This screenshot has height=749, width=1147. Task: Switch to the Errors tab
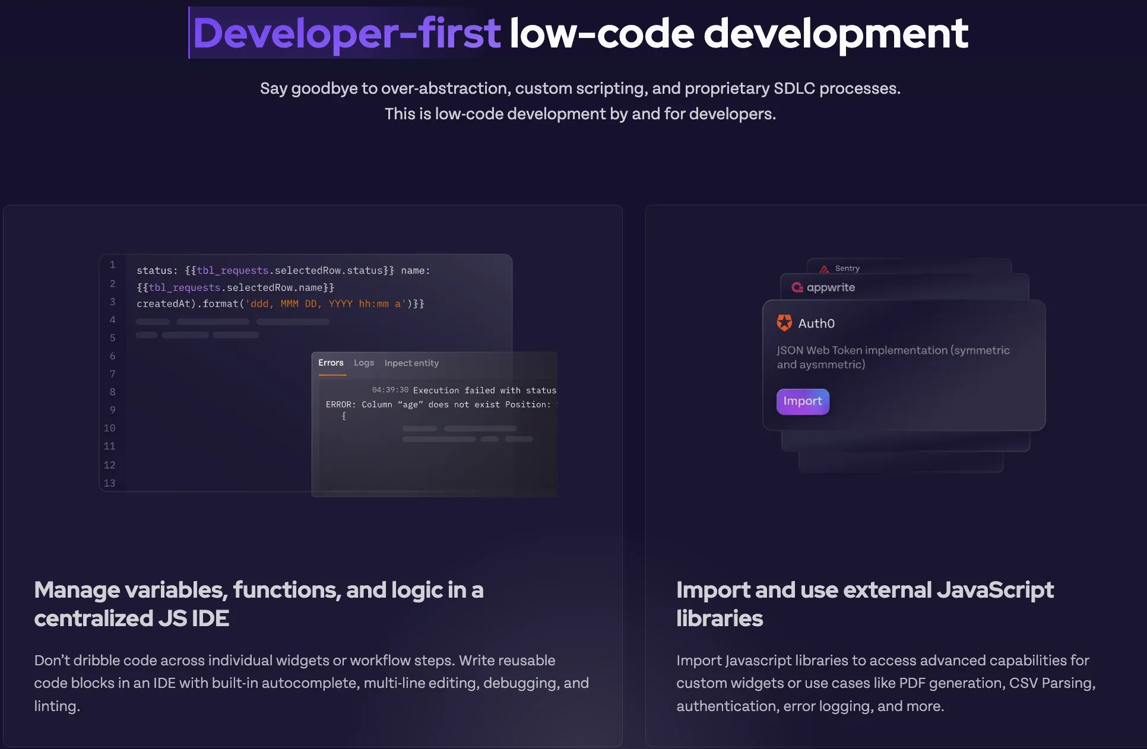click(331, 363)
